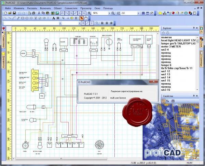This screenshot has width=205, height=166.
Task: Move down with Explorer down arrow
Action: pyautogui.click(x=168, y=33)
